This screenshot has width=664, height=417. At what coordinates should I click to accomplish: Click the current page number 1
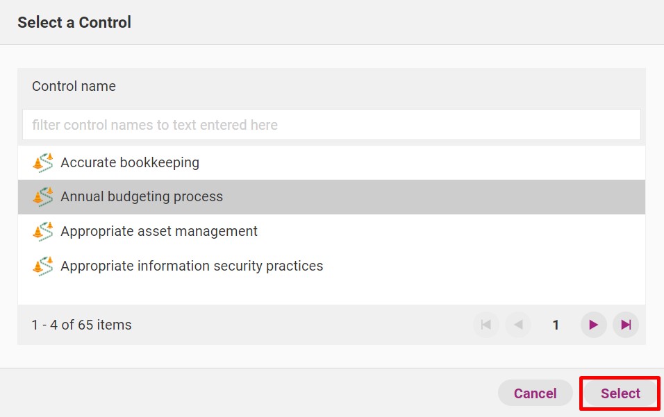556,325
